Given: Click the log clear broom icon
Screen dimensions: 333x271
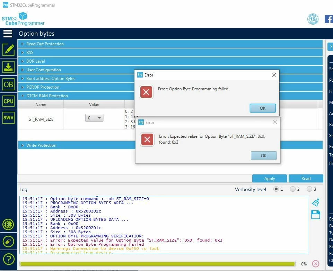Looking at the screenshot, I should (x=316, y=202).
